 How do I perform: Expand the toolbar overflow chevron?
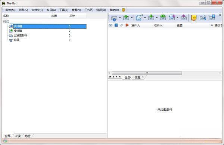pyautogui.click(x=220, y=15)
